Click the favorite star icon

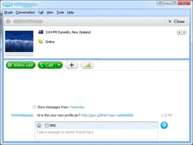8,21
